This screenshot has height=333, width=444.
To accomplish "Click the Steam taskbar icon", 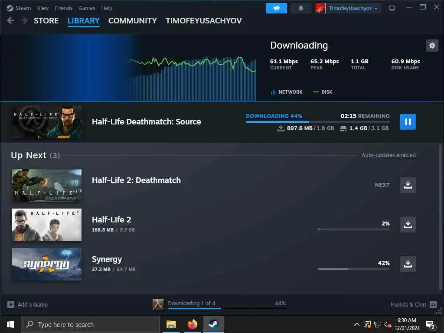I will pyautogui.click(x=213, y=324).
